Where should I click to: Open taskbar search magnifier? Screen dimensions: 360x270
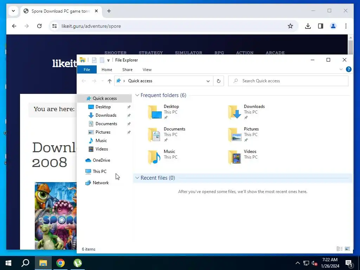click(x=25, y=263)
